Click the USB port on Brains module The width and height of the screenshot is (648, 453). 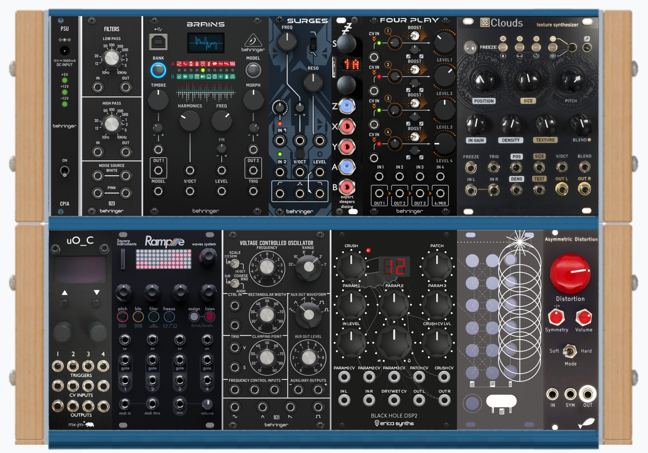[158, 42]
